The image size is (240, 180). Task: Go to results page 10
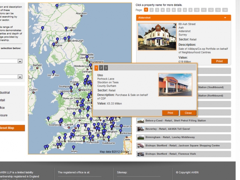(197, 10)
